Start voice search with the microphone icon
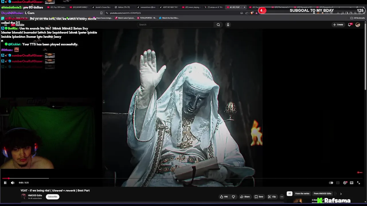Viewport: 367px width, 206px height. tap(228, 25)
